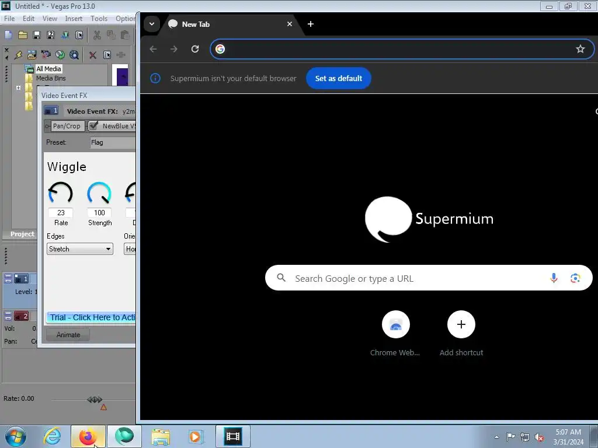Open the File menu in Vegas Pro
This screenshot has width=598, height=448.
tap(9, 18)
